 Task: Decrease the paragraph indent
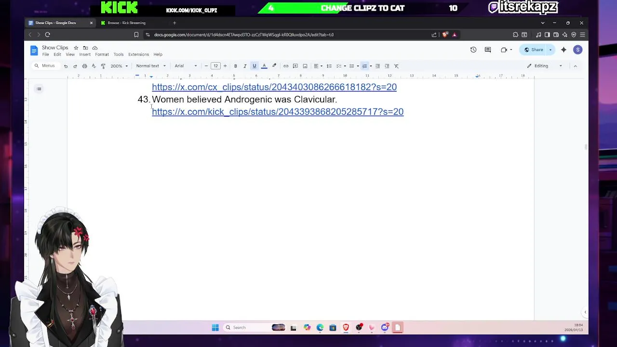tap(377, 66)
